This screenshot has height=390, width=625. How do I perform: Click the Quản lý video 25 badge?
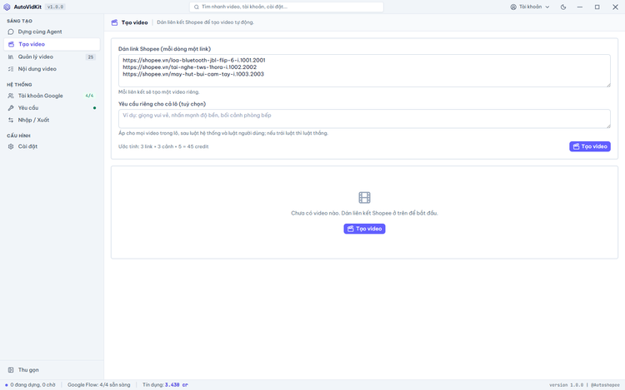coord(91,57)
